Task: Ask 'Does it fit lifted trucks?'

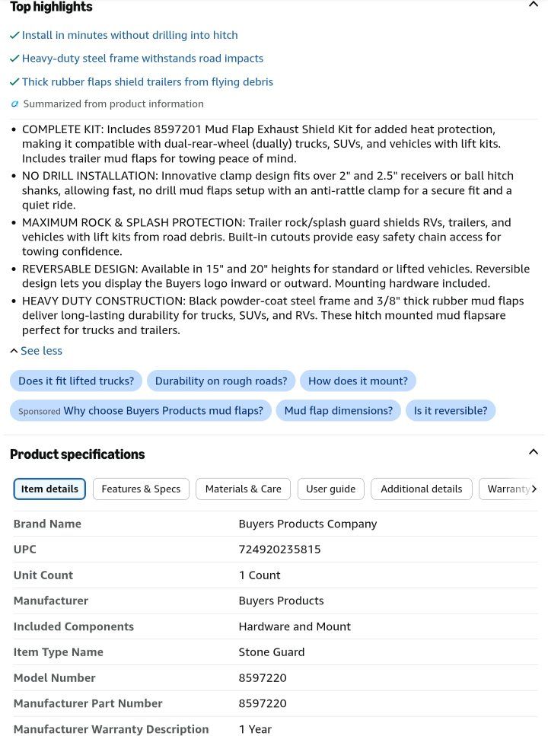Action: coord(76,381)
